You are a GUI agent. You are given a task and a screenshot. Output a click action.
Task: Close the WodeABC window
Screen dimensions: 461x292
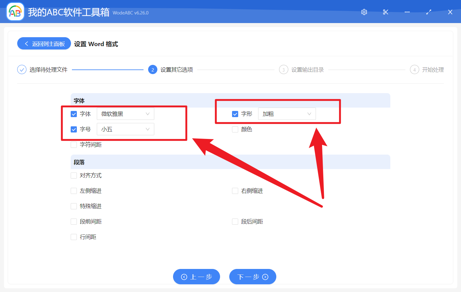coord(450,12)
